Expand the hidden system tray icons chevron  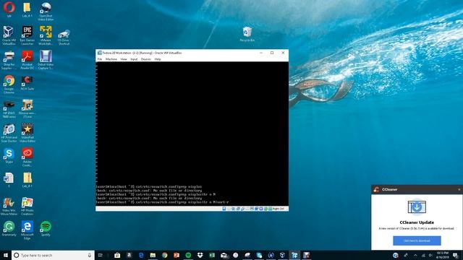(x=415, y=255)
